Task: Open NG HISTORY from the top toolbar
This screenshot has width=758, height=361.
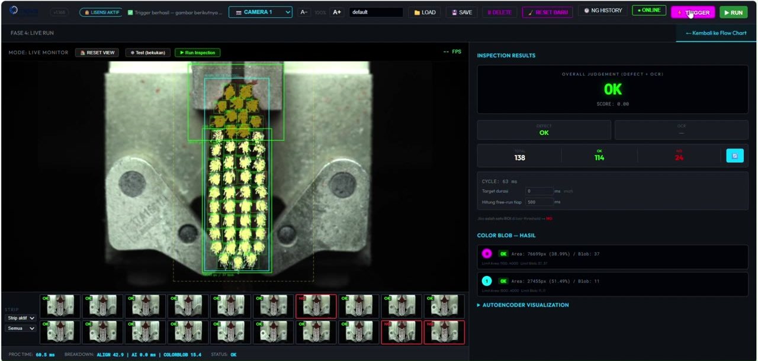Action: [602, 11]
